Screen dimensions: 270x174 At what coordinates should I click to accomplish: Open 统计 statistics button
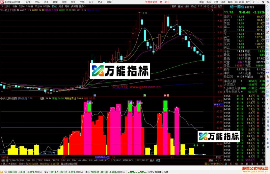[x=187, y=6]
